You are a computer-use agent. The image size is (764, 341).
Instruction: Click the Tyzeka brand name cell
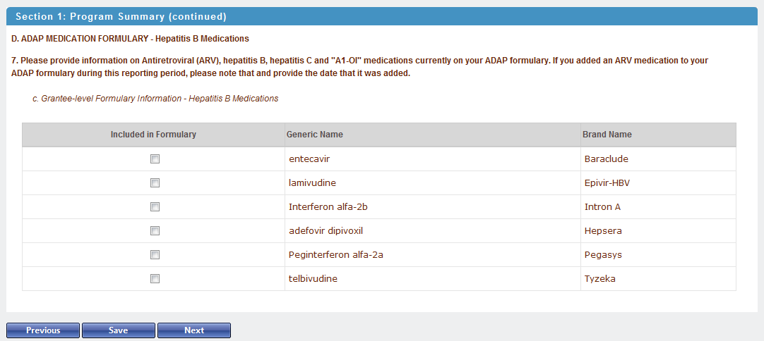[599, 279]
